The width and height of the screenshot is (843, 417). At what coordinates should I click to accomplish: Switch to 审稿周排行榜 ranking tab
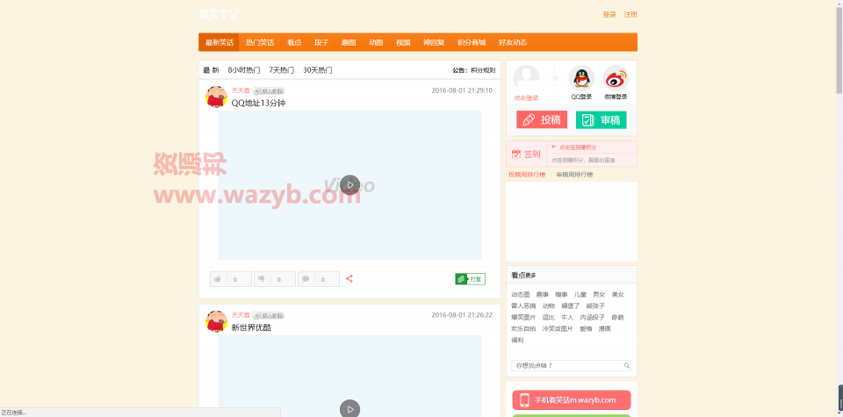point(574,175)
